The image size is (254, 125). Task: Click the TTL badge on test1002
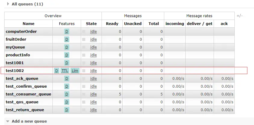tap(65, 70)
